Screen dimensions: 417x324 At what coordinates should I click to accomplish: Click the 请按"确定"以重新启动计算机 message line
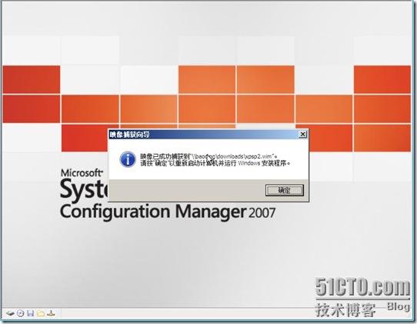(215, 163)
